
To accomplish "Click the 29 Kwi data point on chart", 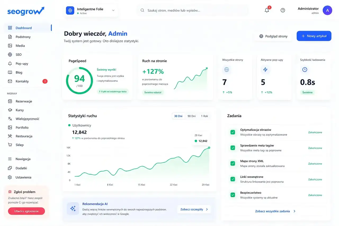I will click(209, 148).
